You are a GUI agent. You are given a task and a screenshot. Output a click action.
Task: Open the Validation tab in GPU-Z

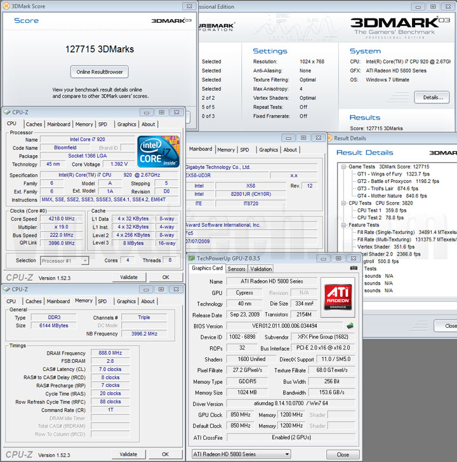point(261,269)
